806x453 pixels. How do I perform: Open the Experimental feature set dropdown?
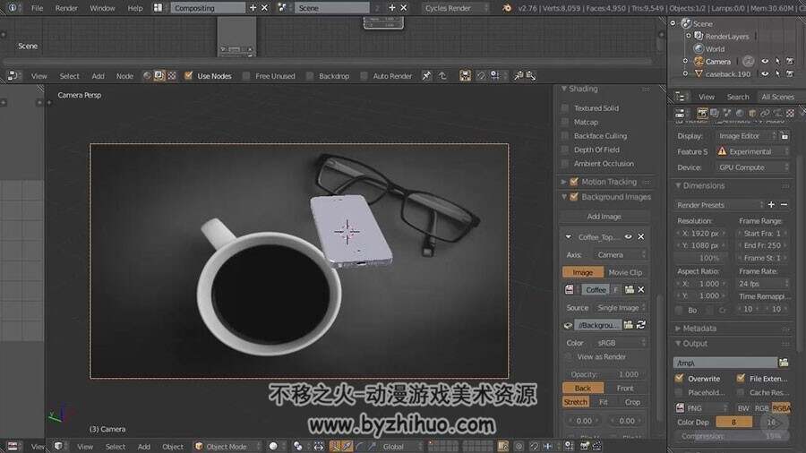pos(752,151)
